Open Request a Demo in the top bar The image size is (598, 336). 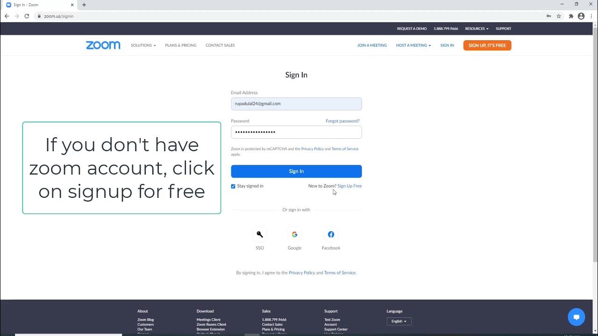pyautogui.click(x=412, y=28)
